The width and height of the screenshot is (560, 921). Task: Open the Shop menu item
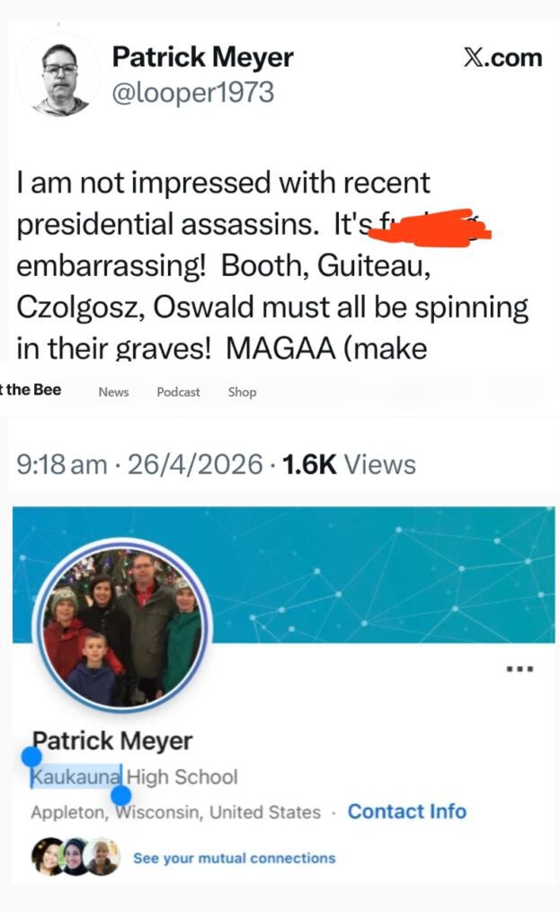click(x=242, y=392)
